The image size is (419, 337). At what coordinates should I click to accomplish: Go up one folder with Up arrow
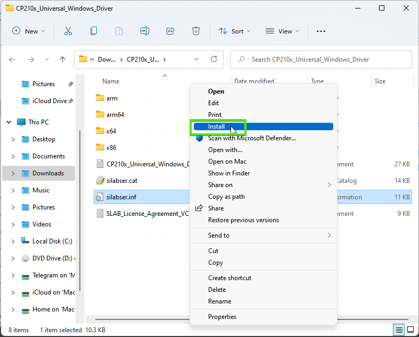[x=62, y=60]
